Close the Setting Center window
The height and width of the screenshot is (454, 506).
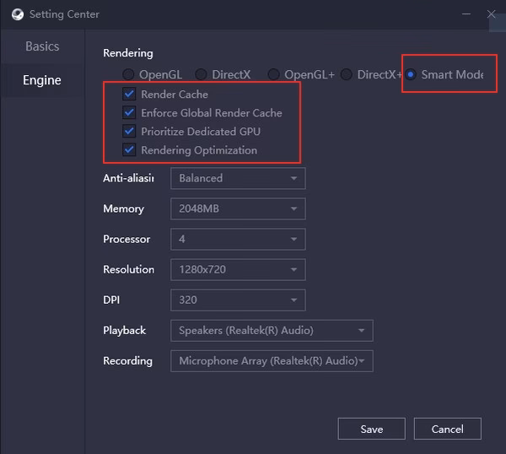click(x=492, y=14)
